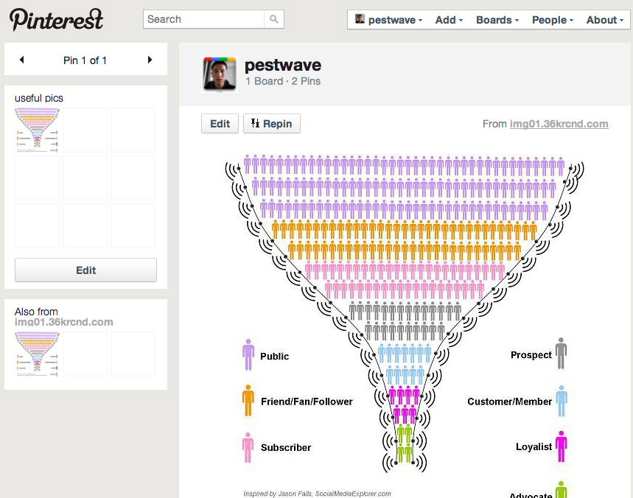Click the search magnifier icon
Viewport: 633px width, 498px height.
[273, 20]
